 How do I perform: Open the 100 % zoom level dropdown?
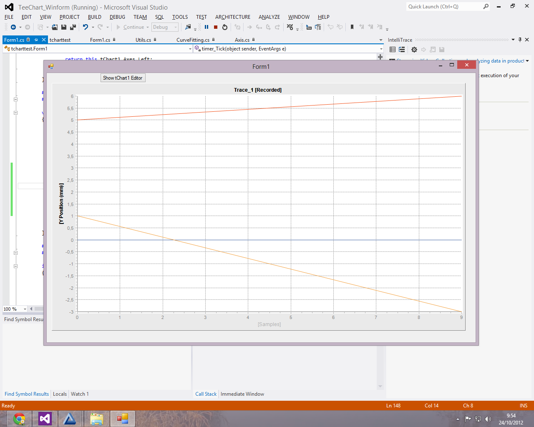pyautogui.click(x=25, y=309)
